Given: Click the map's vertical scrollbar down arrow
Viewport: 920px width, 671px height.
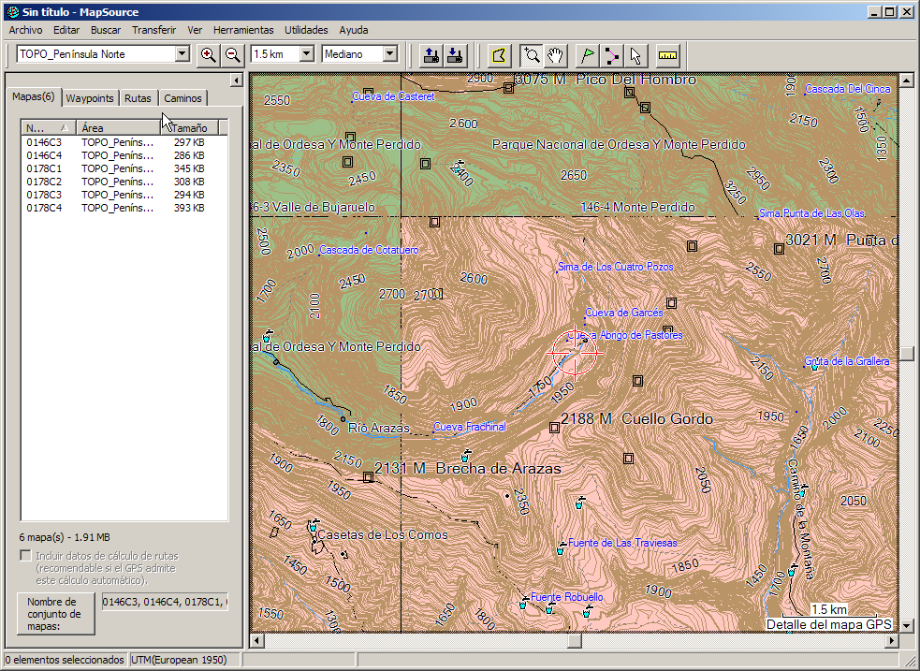Looking at the screenshot, I should click(x=907, y=626).
